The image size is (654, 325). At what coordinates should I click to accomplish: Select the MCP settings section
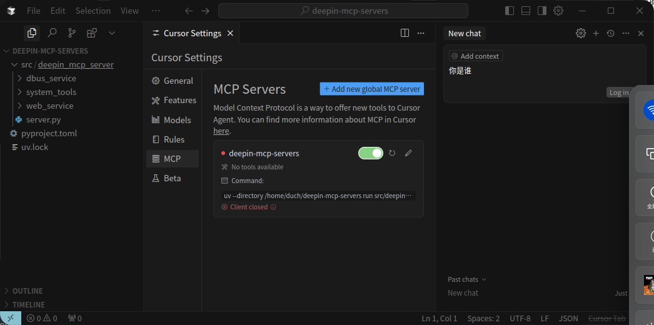(173, 159)
